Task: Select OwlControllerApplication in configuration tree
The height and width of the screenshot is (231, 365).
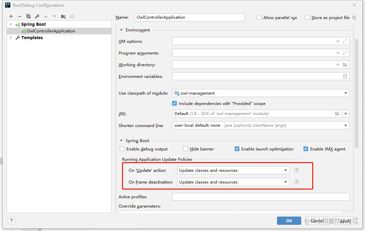Action: pos(51,31)
